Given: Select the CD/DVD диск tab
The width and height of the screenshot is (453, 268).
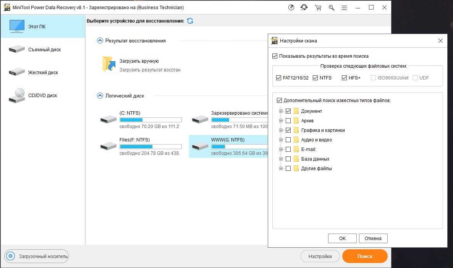Looking at the screenshot, I should [42, 96].
